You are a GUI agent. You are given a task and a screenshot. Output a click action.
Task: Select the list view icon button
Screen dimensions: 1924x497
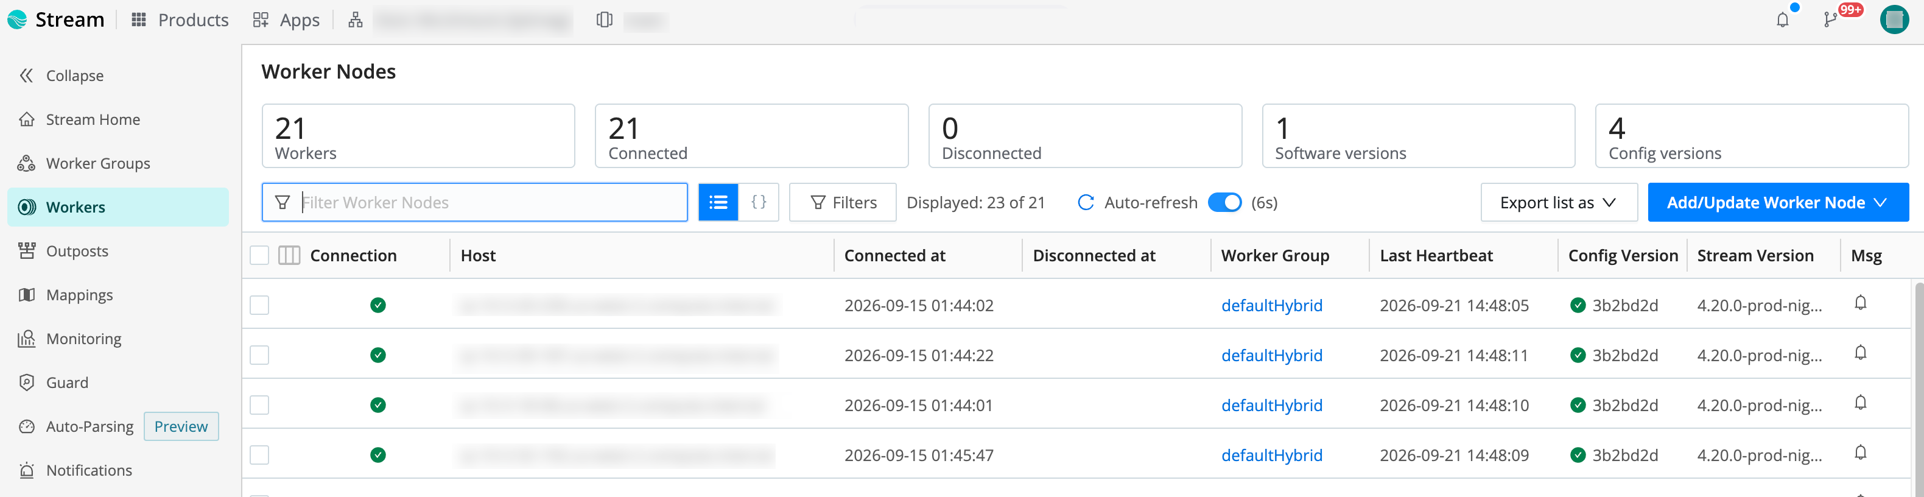(x=718, y=203)
